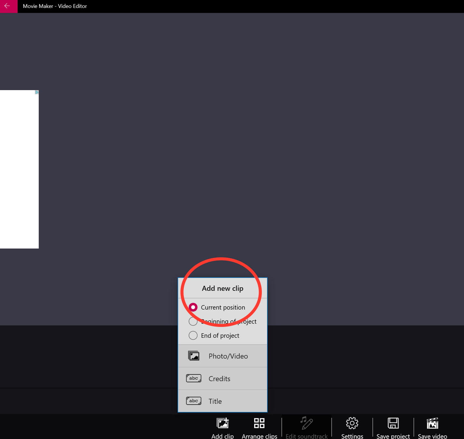The height and width of the screenshot is (439, 464).
Task: Select Credits in the Add new clip popup
Action: (x=219, y=378)
